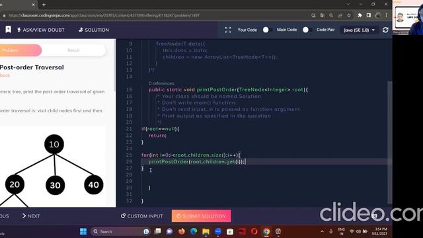Click tree node 40 in the diagram
Viewport: 423px width, 238px height.
pyautogui.click(x=94, y=184)
